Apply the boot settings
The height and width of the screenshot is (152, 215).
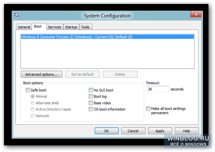tap(160, 131)
